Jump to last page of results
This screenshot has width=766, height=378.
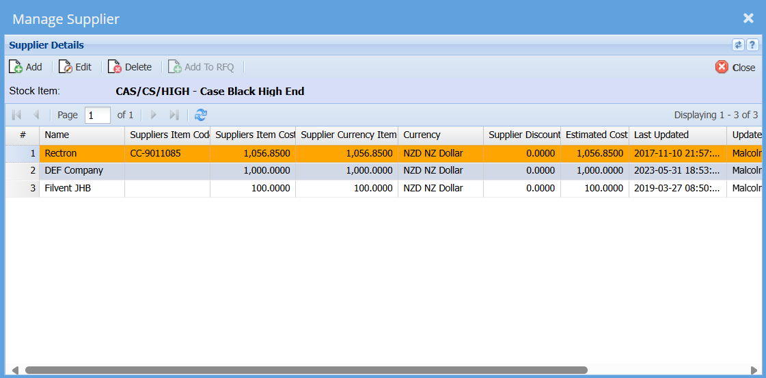174,115
